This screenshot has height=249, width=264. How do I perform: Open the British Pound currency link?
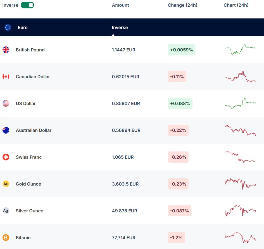point(30,50)
